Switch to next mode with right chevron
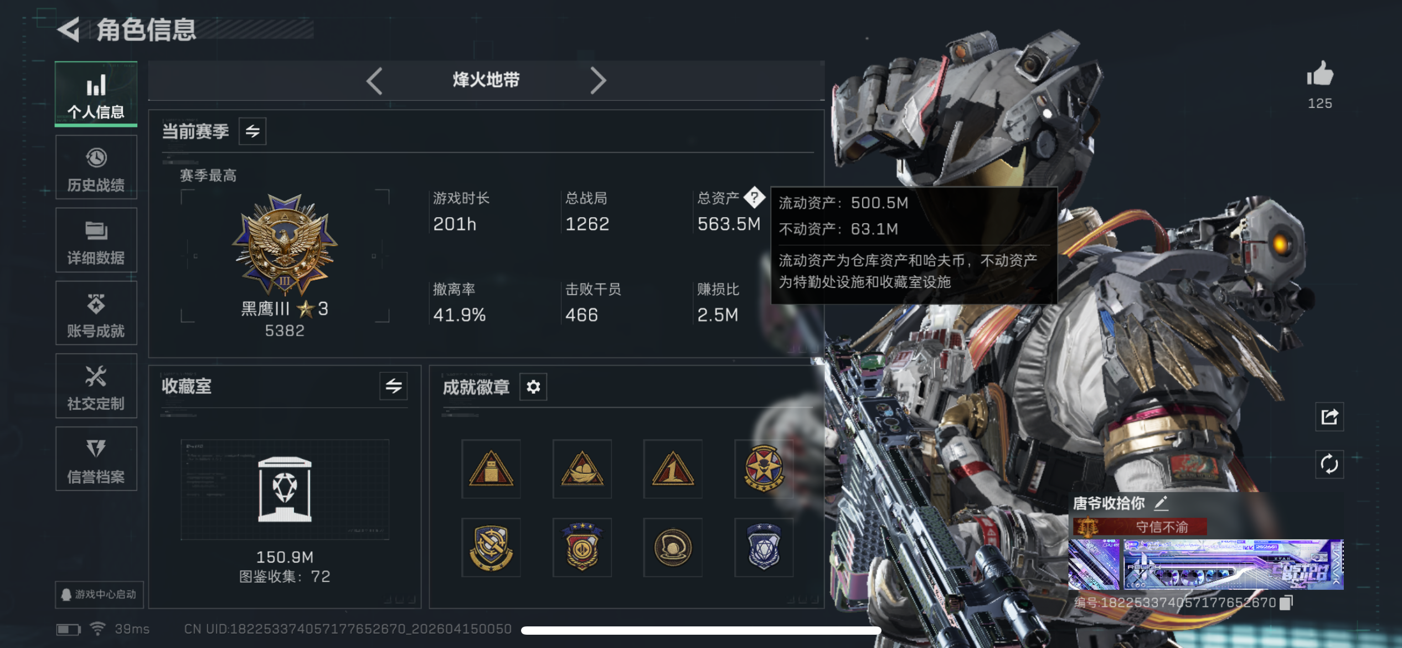The height and width of the screenshot is (648, 1402). 598,81
